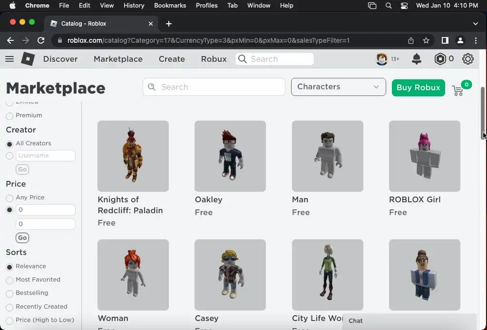Click the screen mirroring menu bar icon
This screenshot has width=487, height=330.
coord(372,6)
